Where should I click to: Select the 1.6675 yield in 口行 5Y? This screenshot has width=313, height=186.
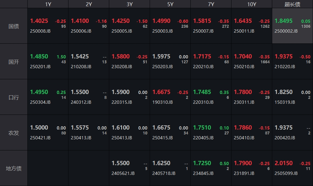[161, 92]
